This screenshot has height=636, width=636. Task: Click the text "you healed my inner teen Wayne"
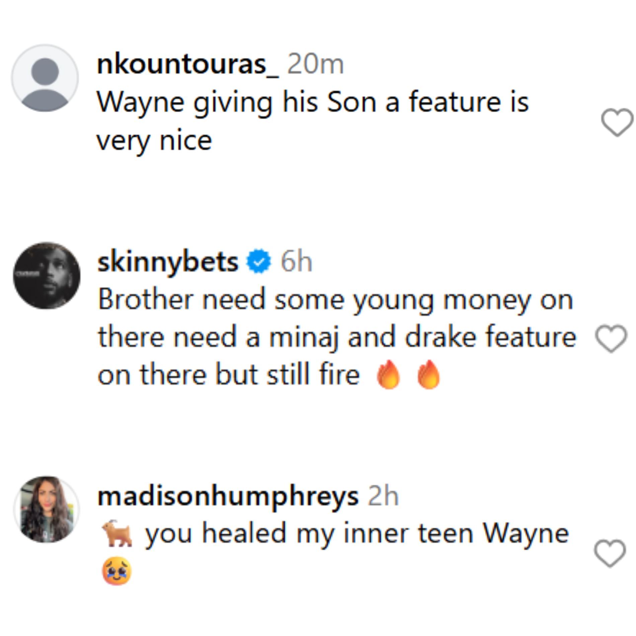pos(357,534)
